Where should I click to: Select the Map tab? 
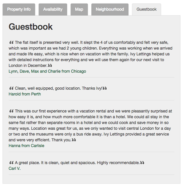79,9
